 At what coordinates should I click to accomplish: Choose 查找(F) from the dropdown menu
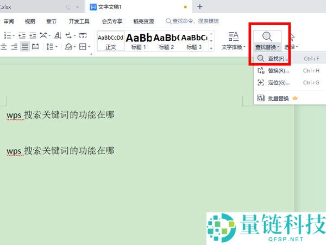(290, 59)
